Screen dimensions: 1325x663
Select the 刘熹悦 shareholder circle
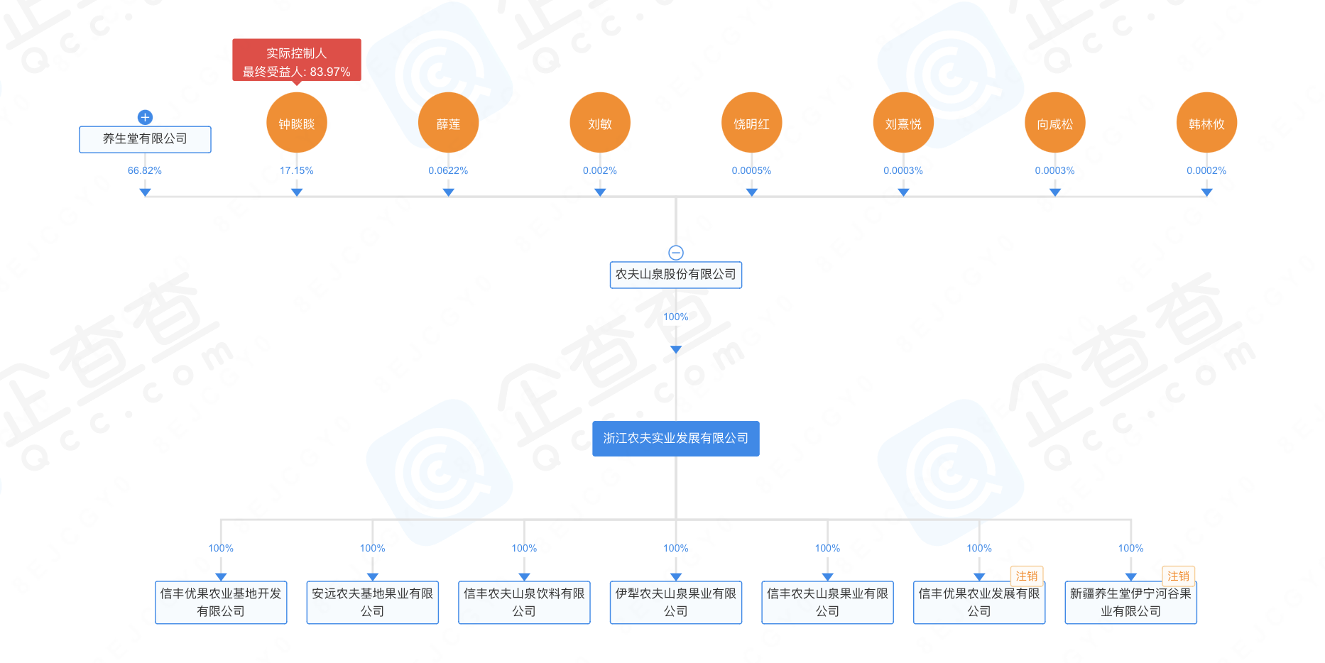(903, 123)
